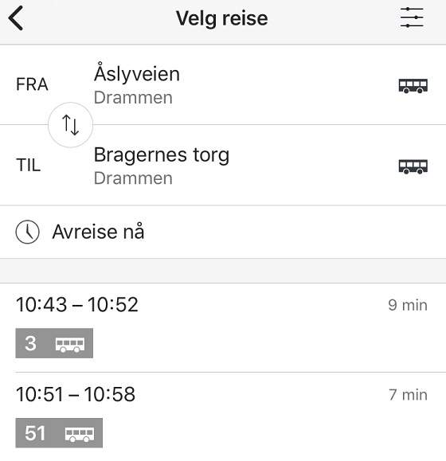The image size is (446, 461).
Task: Tap bus icon next to Åslyveien
Action: pyautogui.click(x=413, y=85)
